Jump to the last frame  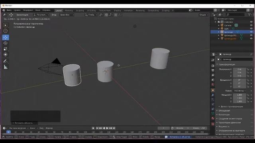(114, 128)
